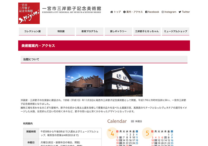
Task: Open the Twitter text link
Action: click(x=186, y=12)
